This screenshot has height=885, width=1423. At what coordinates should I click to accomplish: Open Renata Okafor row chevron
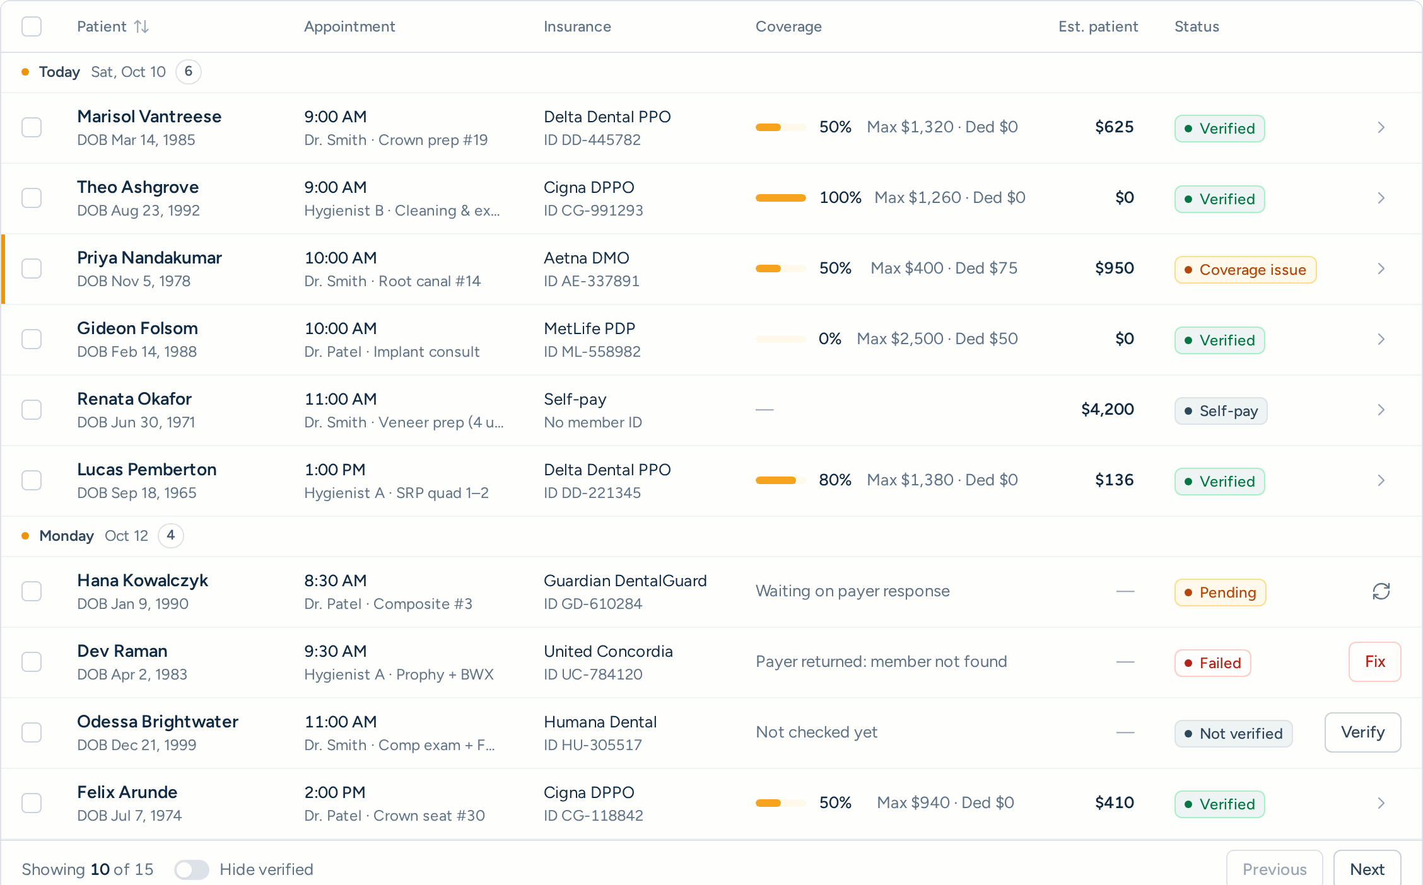coord(1381,410)
